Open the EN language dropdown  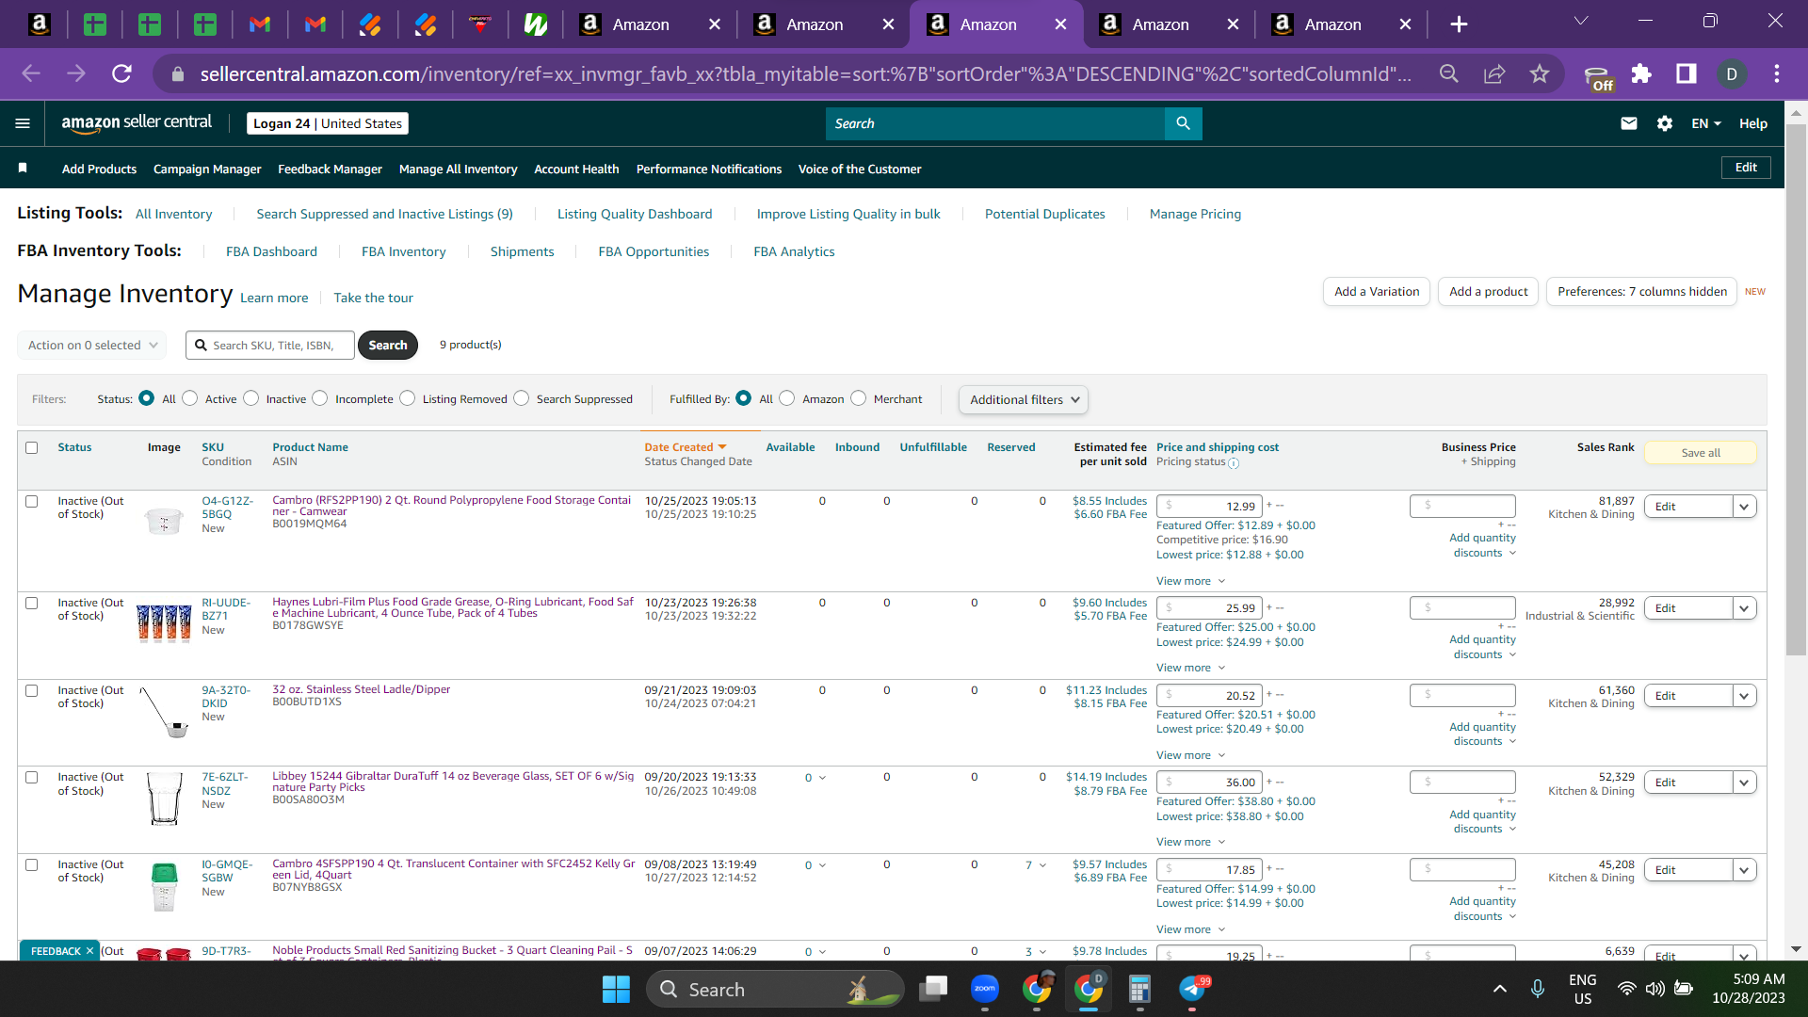pyautogui.click(x=1706, y=123)
